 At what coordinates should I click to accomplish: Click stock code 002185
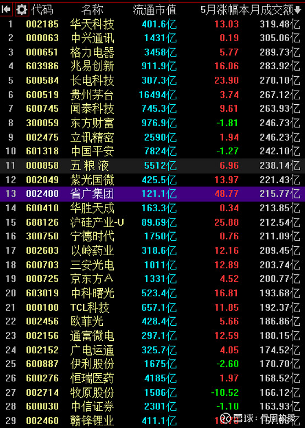42,24
